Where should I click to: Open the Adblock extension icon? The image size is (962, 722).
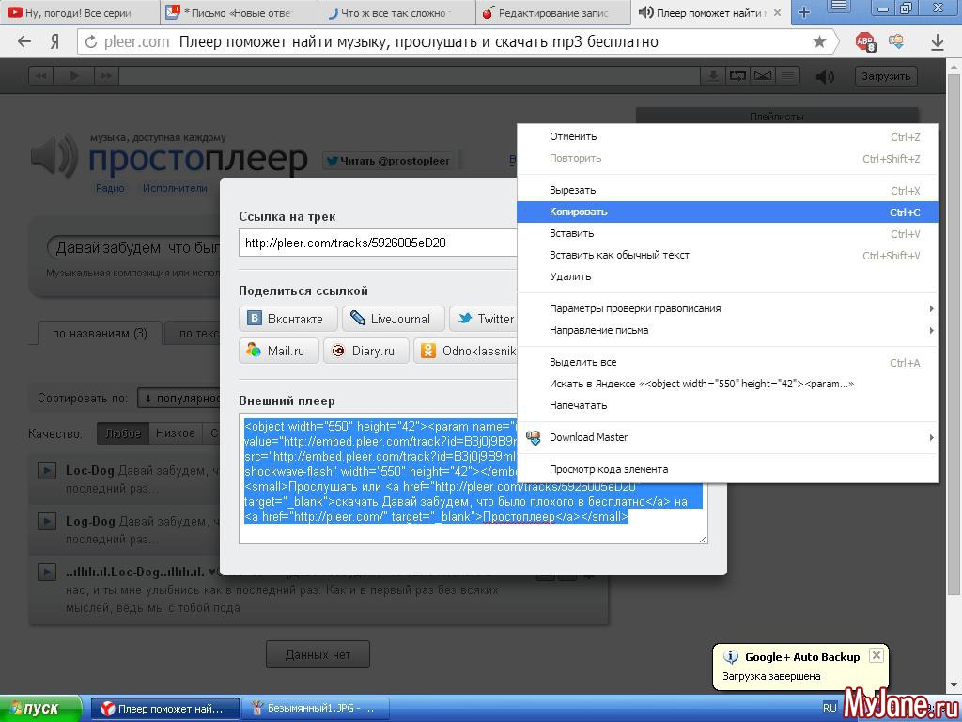coord(865,42)
